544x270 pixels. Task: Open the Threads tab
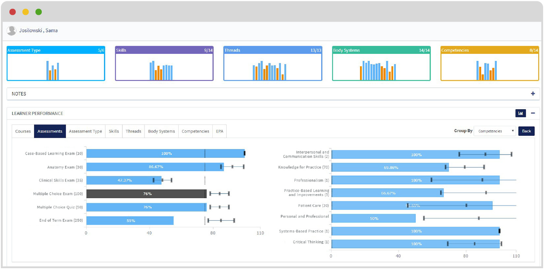coord(133,131)
